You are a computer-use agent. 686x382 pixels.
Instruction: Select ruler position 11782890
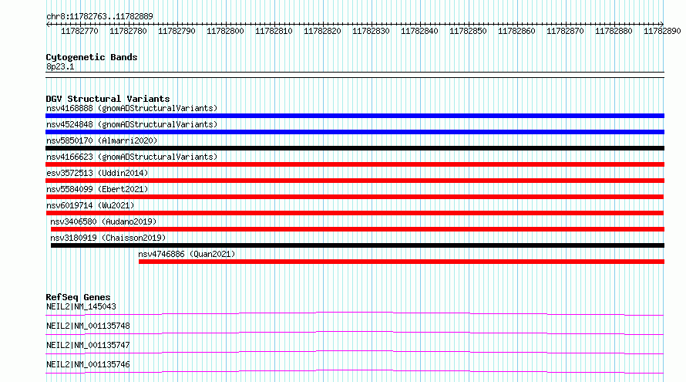[662, 31]
